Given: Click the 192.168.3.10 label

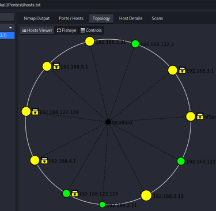Looking at the screenshot, I should pyautogui.click(x=168, y=196).
